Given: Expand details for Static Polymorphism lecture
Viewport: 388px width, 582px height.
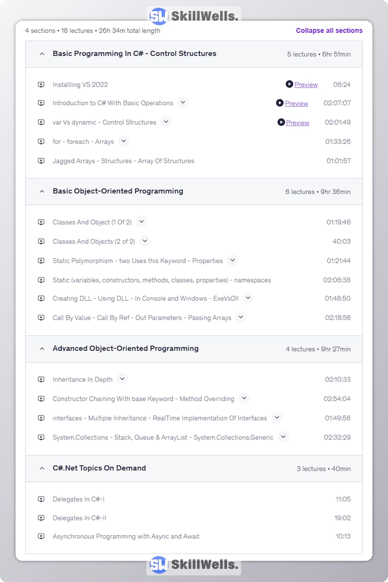Looking at the screenshot, I should point(232,261).
